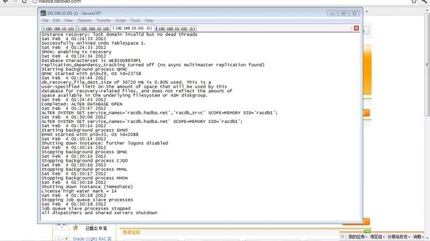Viewport: 430px width, 241px height.
Task: Minimize the SecureCRT window
Action: 333,13
